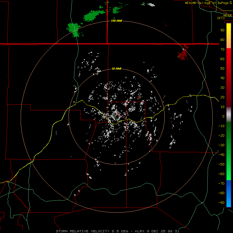Click the 08:31 timestamp in caption

(173, 231)
